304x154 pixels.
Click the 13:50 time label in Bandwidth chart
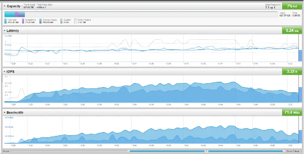tap(272, 145)
